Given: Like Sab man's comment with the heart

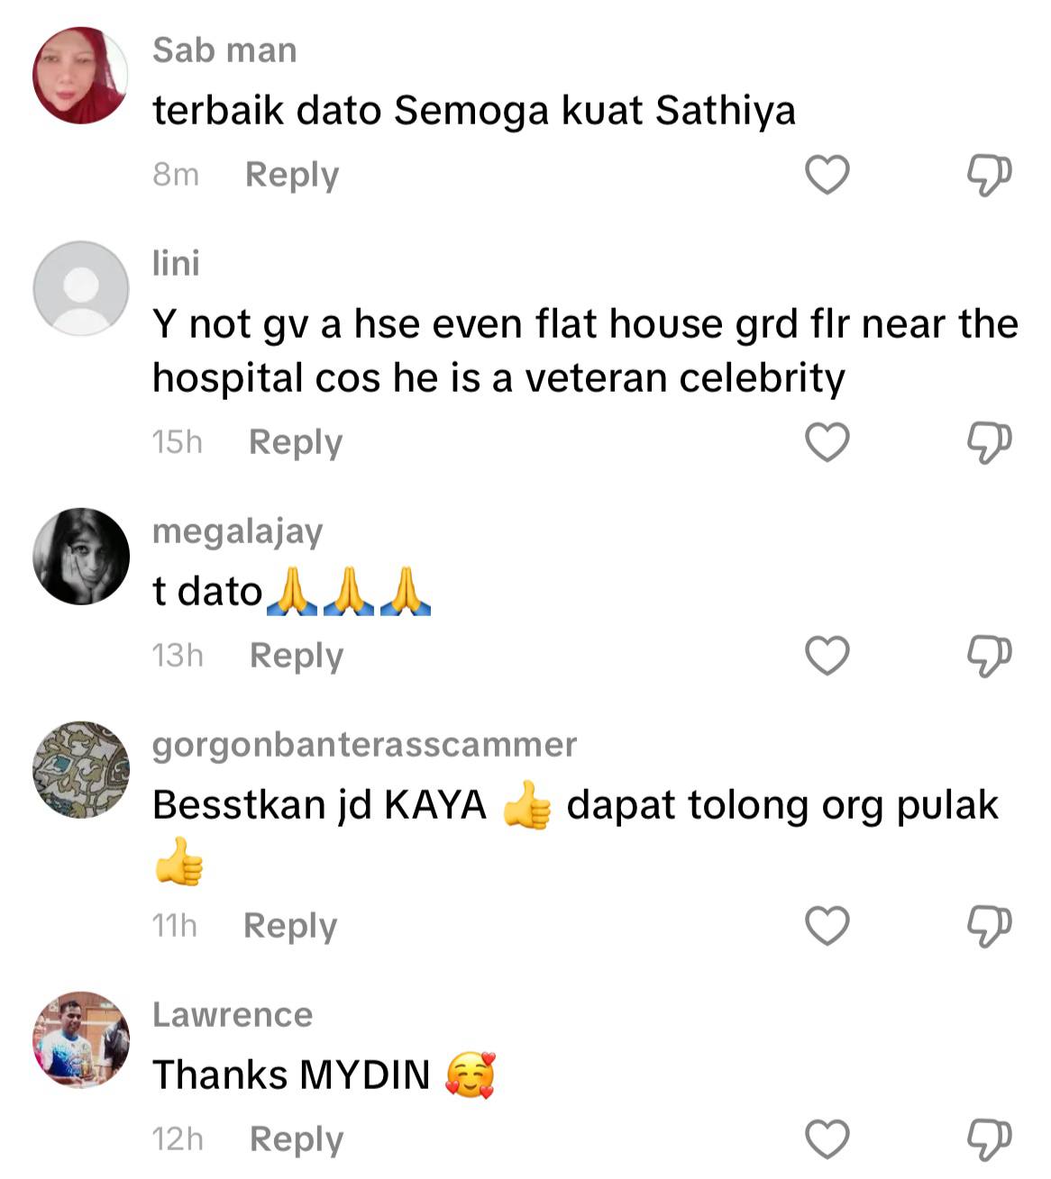Looking at the screenshot, I should pyautogui.click(x=827, y=175).
